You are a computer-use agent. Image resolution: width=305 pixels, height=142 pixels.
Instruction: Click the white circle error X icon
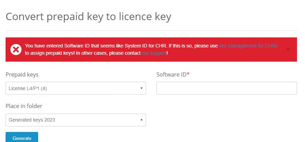(16, 50)
